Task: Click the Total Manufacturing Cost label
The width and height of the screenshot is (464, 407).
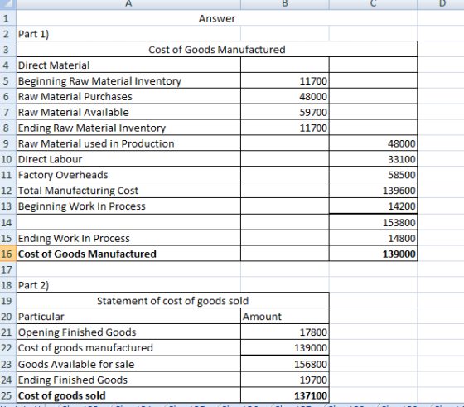Action: coord(128,191)
